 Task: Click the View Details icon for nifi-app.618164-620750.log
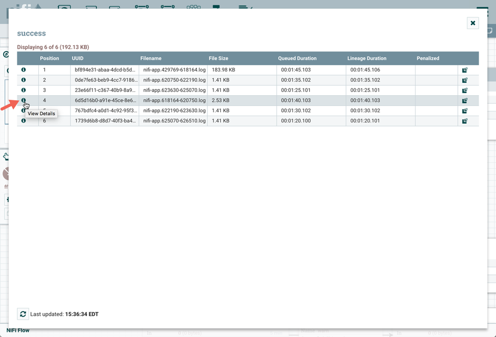23,100
